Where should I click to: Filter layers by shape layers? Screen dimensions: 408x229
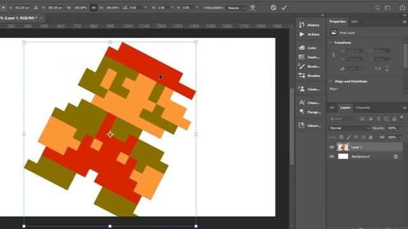386,119
